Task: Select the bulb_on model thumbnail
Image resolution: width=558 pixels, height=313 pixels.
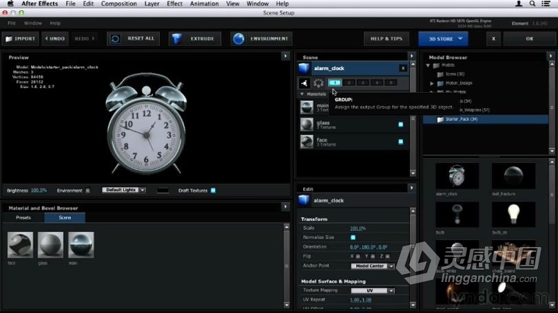Action: click(x=513, y=215)
